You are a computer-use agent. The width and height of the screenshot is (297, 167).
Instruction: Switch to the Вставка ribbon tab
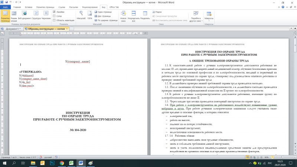(x=29, y=7)
